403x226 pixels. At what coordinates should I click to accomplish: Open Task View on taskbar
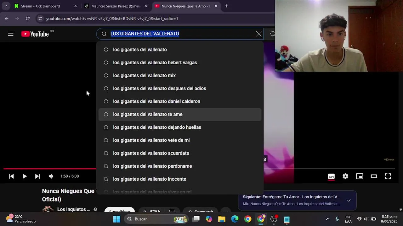[196, 219]
